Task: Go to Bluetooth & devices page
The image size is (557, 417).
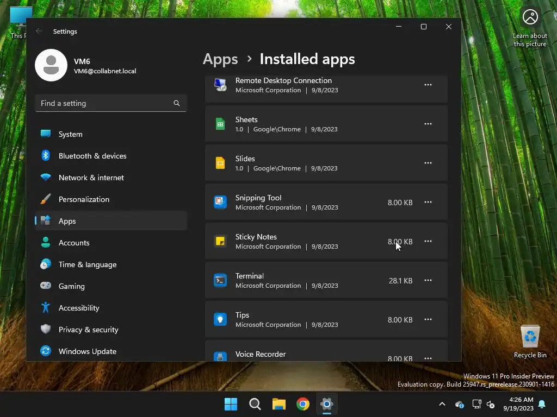Action: [111, 156]
